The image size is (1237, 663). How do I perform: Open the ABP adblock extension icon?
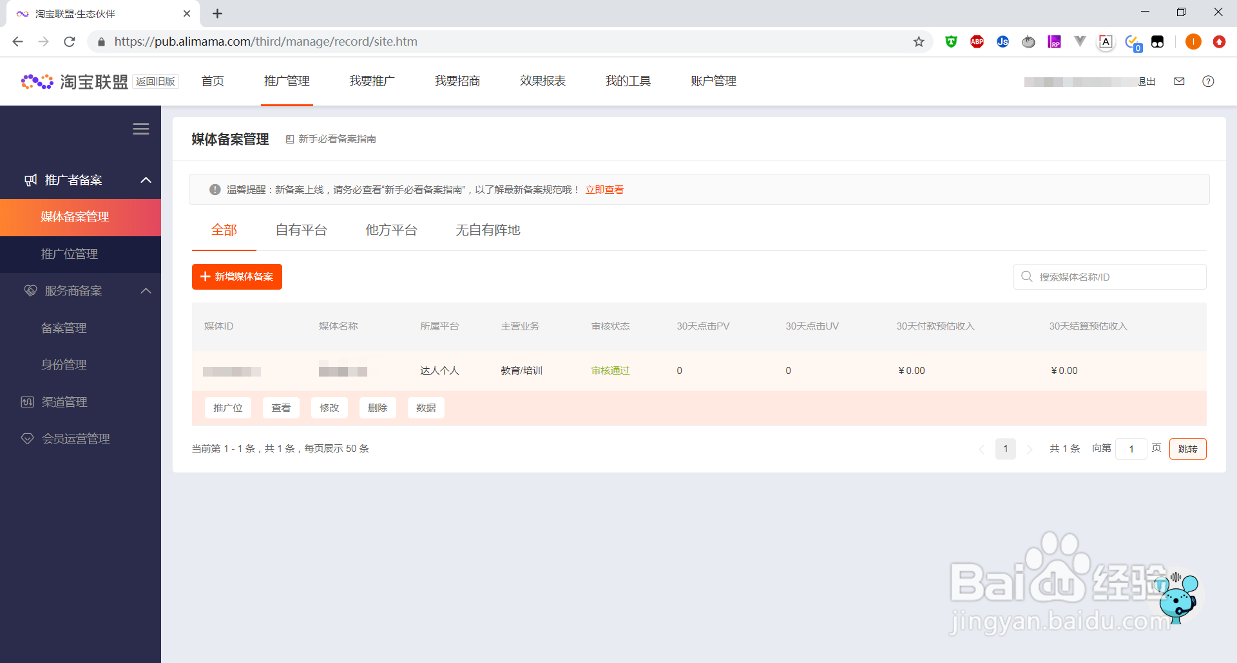click(x=976, y=41)
